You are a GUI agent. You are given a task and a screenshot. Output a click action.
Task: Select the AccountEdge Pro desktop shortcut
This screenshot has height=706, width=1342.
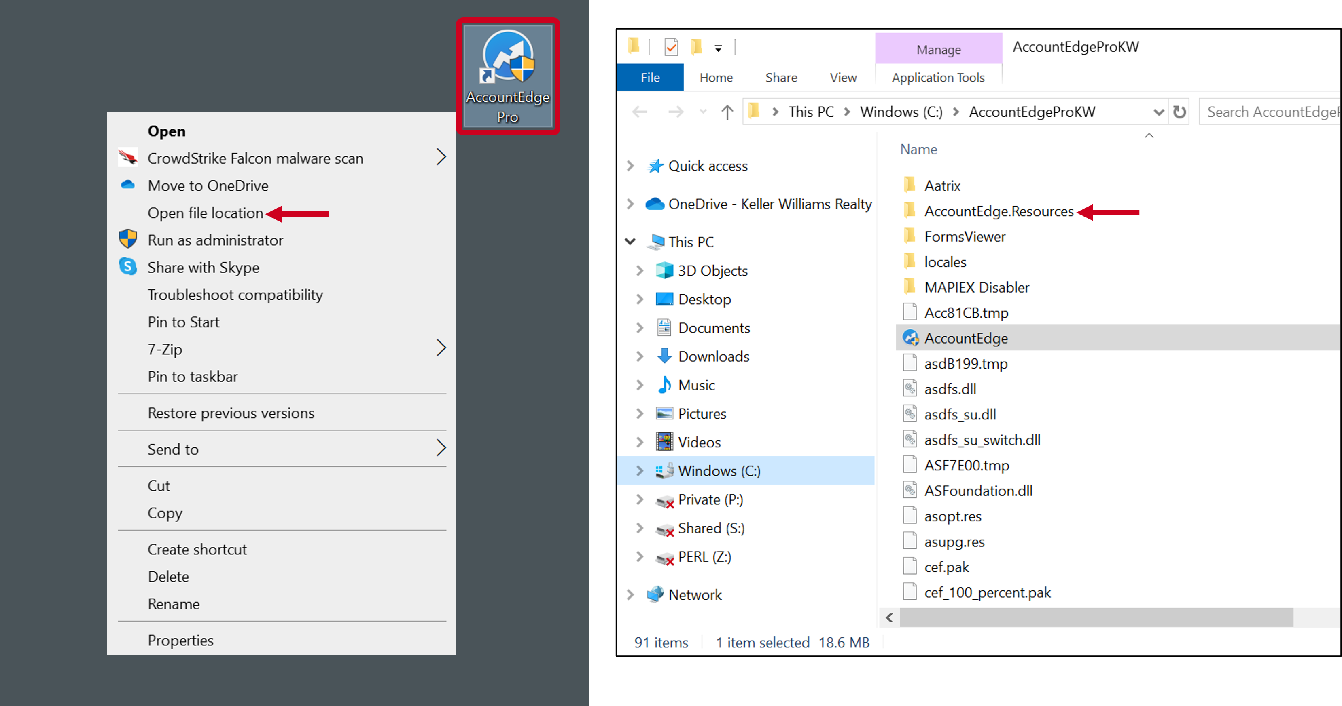pyautogui.click(x=507, y=76)
